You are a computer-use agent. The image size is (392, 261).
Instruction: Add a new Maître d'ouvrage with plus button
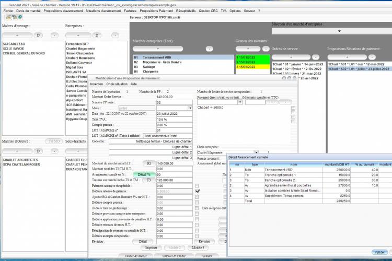pos(17,35)
